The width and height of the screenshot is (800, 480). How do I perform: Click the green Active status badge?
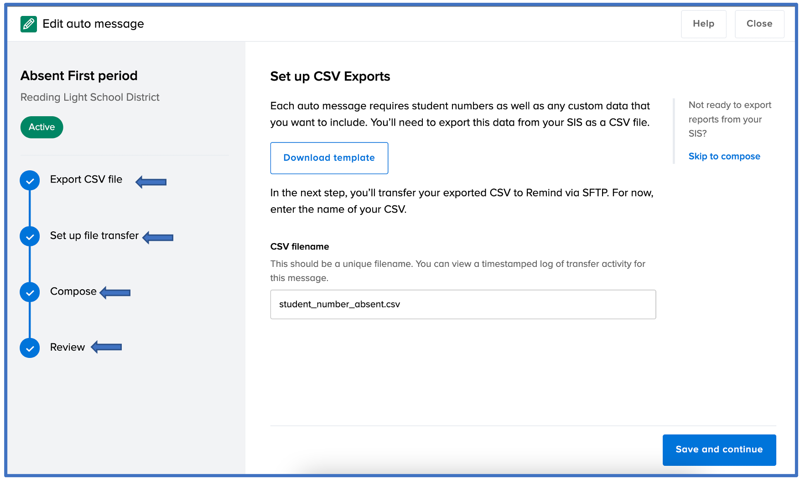point(42,127)
